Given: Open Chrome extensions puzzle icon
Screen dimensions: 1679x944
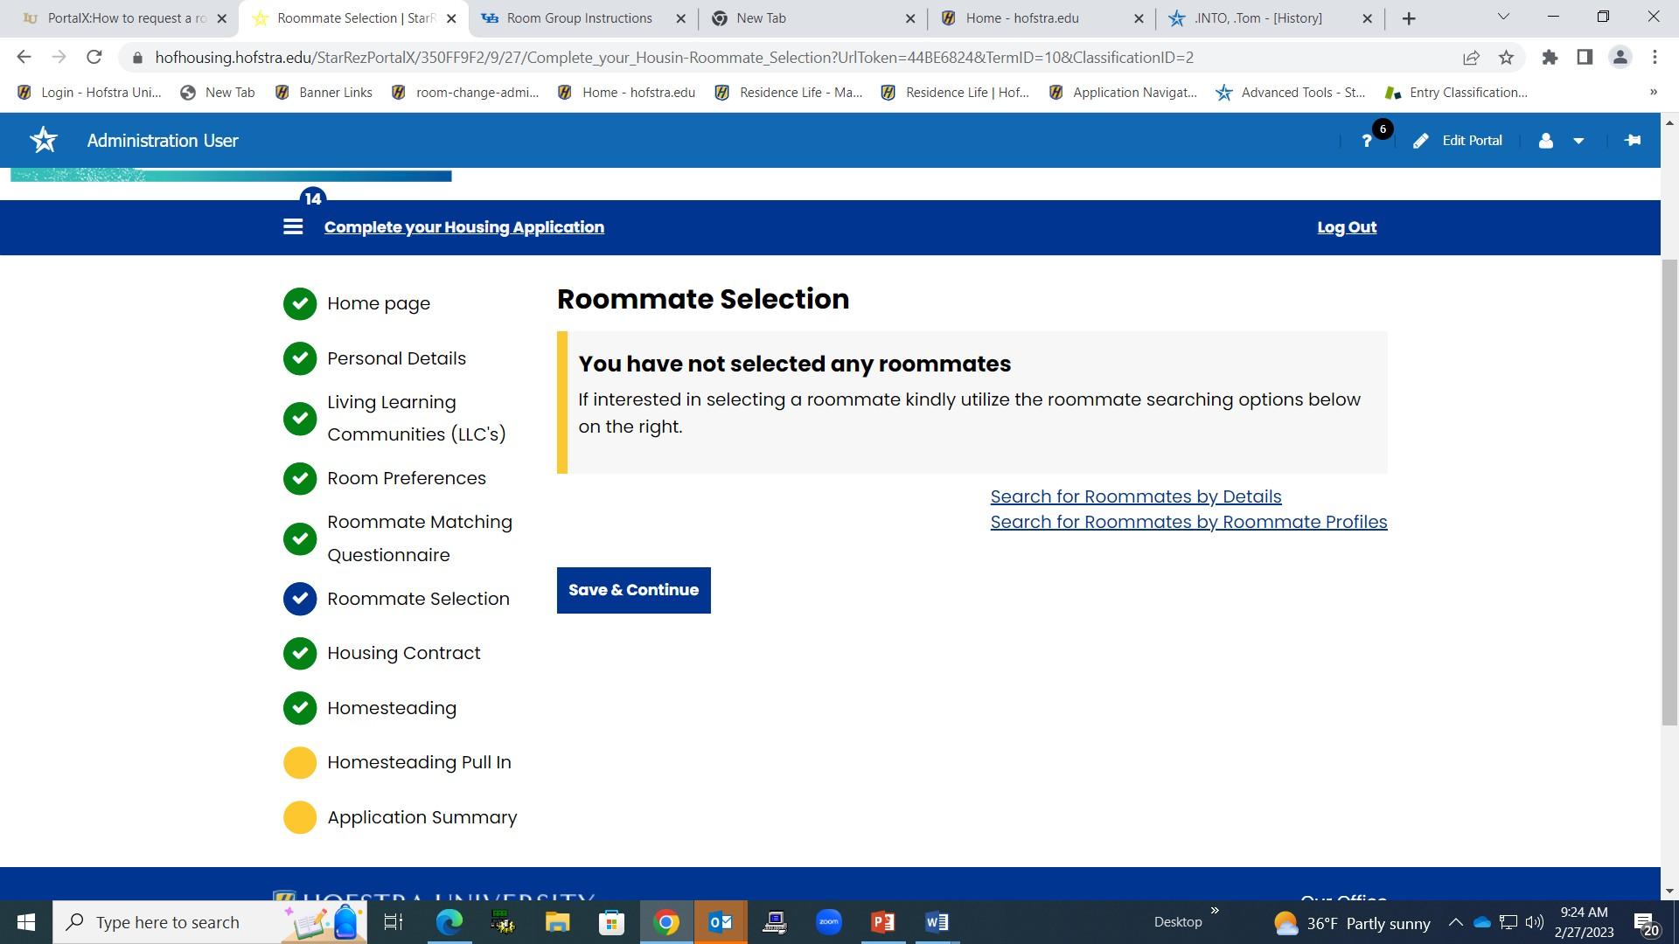Looking at the screenshot, I should click(1550, 58).
